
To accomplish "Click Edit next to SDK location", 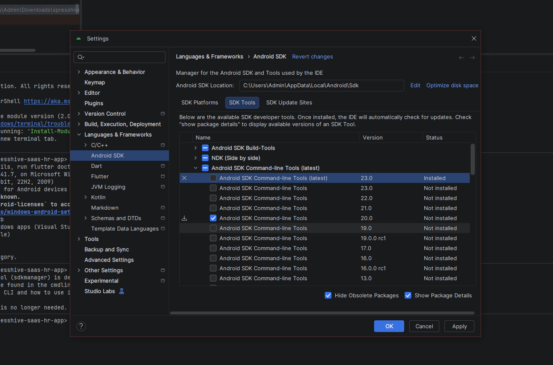I will tap(415, 85).
